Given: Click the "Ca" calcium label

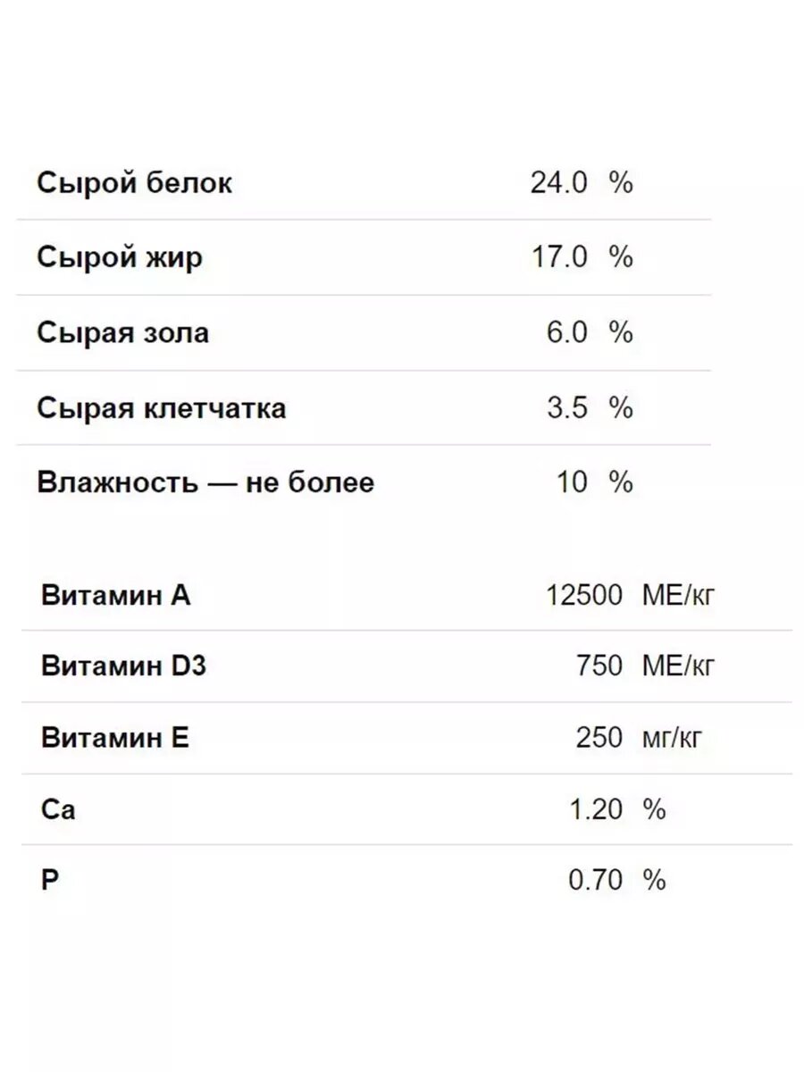Looking at the screenshot, I should [x=58, y=810].
